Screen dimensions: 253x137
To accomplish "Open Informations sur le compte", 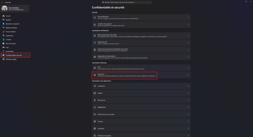I will (141, 115).
